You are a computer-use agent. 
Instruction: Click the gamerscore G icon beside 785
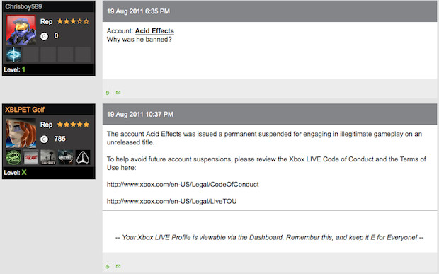(x=44, y=139)
